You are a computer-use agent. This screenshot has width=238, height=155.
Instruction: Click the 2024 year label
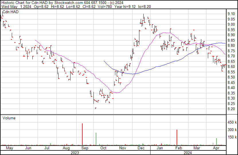[188, 153]
